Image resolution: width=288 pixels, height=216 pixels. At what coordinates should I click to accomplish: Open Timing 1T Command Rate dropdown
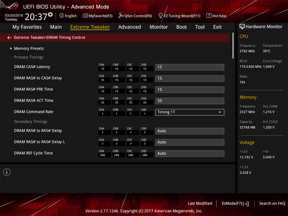(190, 112)
